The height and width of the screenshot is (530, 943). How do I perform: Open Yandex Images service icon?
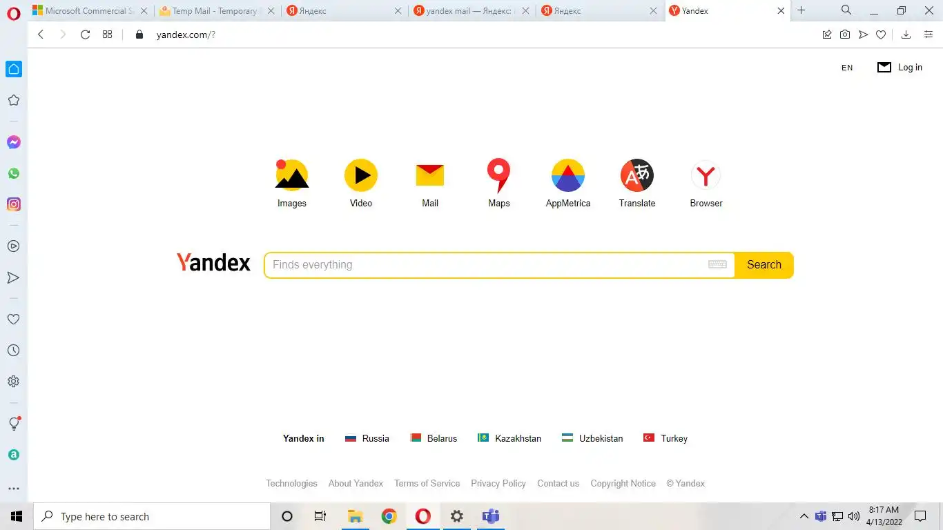(292, 175)
